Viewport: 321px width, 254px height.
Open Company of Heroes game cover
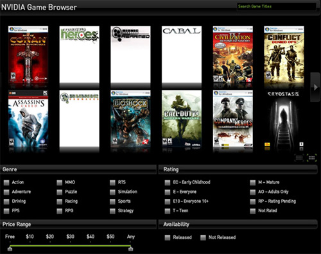[x=233, y=119]
